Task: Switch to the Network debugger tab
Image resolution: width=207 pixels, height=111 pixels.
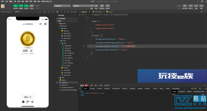Action: (x=107, y=88)
